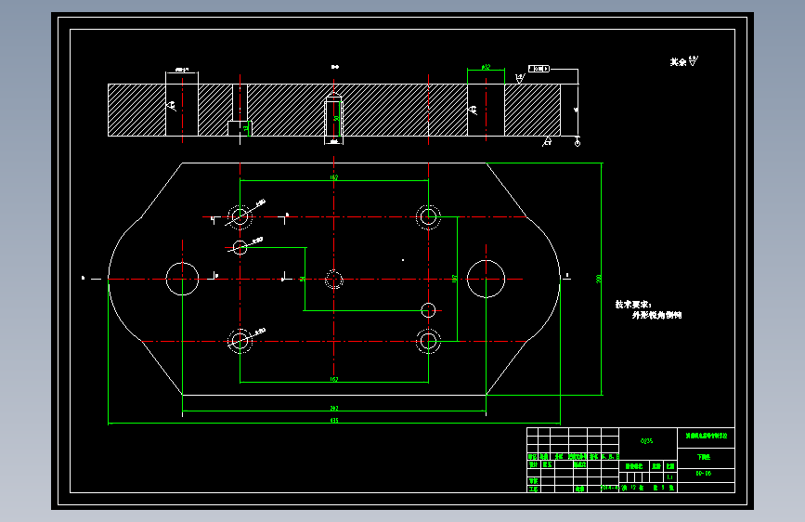
Task: Select the 1:1 scale value
Action: (x=670, y=477)
